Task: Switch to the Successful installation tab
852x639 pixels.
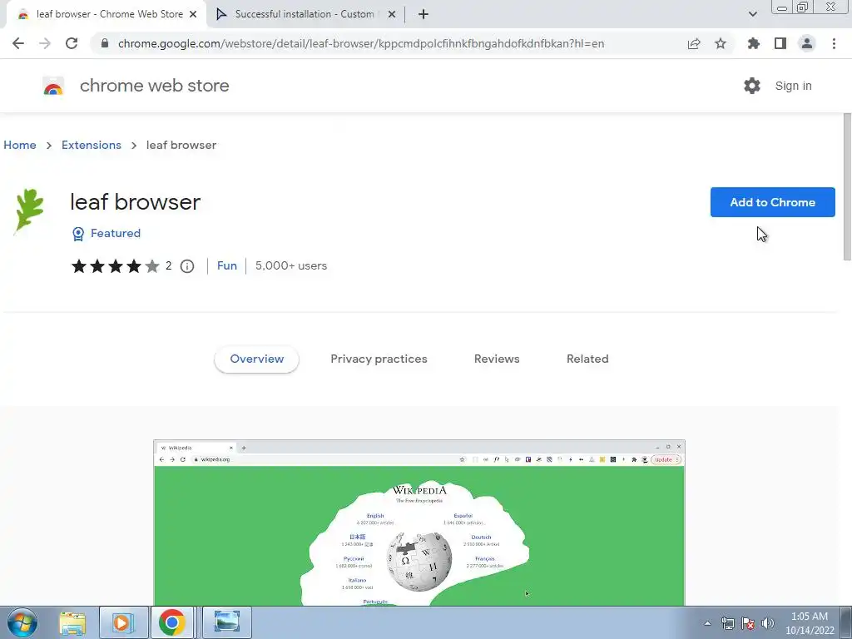Action: tap(306, 14)
